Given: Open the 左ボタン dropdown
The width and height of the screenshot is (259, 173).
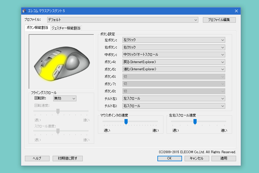Looking at the screenshot, I should pyautogui.click(x=174, y=40).
